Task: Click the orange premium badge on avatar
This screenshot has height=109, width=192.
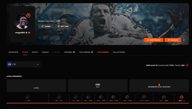Action: (x=28, y=16)
